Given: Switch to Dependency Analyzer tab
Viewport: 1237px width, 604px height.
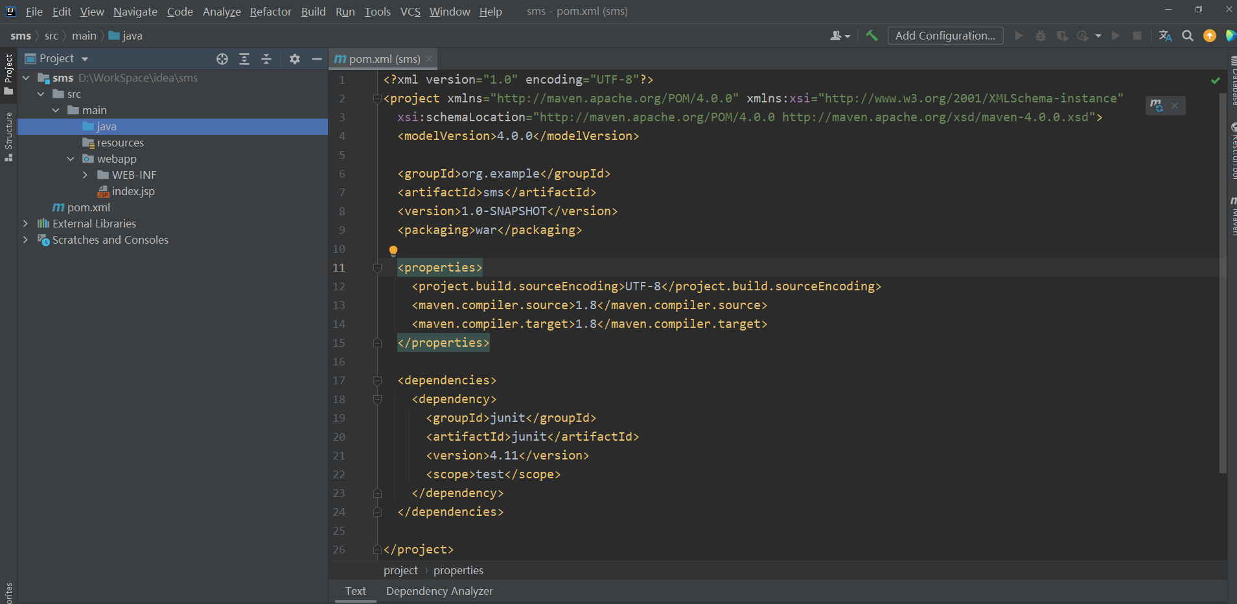Looking at the screenshot, I should [439, 591].
